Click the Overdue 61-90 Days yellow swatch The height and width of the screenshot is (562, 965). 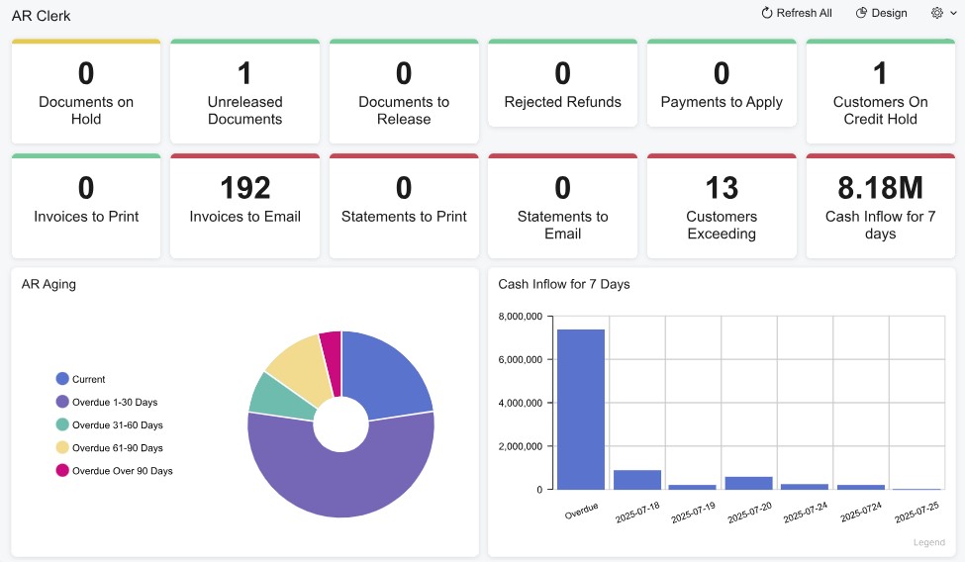tap(62, 447)
